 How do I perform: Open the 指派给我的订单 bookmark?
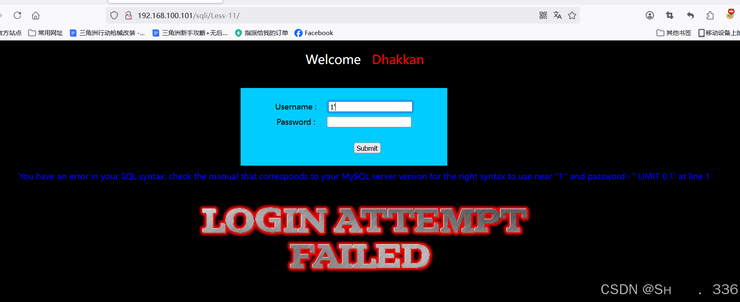click(261, 33)
